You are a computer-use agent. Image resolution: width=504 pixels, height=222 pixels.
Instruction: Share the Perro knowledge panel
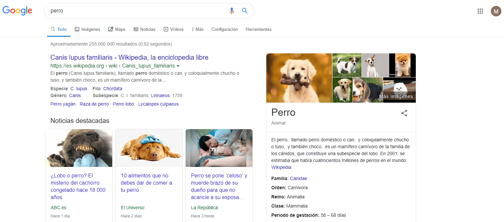[404, 113]
